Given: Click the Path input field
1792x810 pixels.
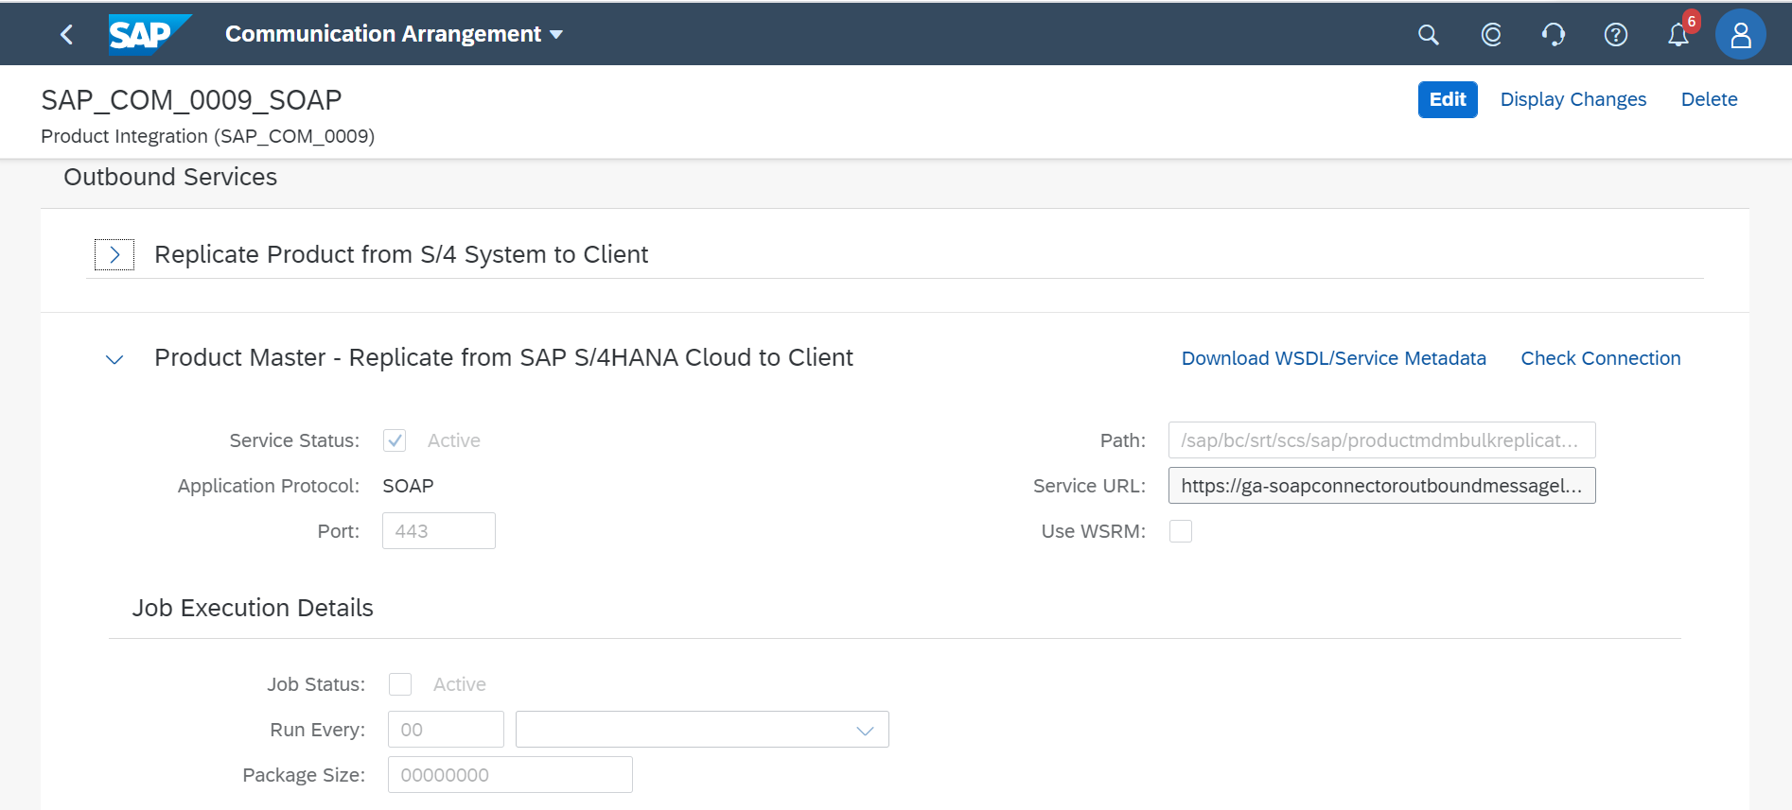Looking at the screenshot, I should coord(1382,440).
